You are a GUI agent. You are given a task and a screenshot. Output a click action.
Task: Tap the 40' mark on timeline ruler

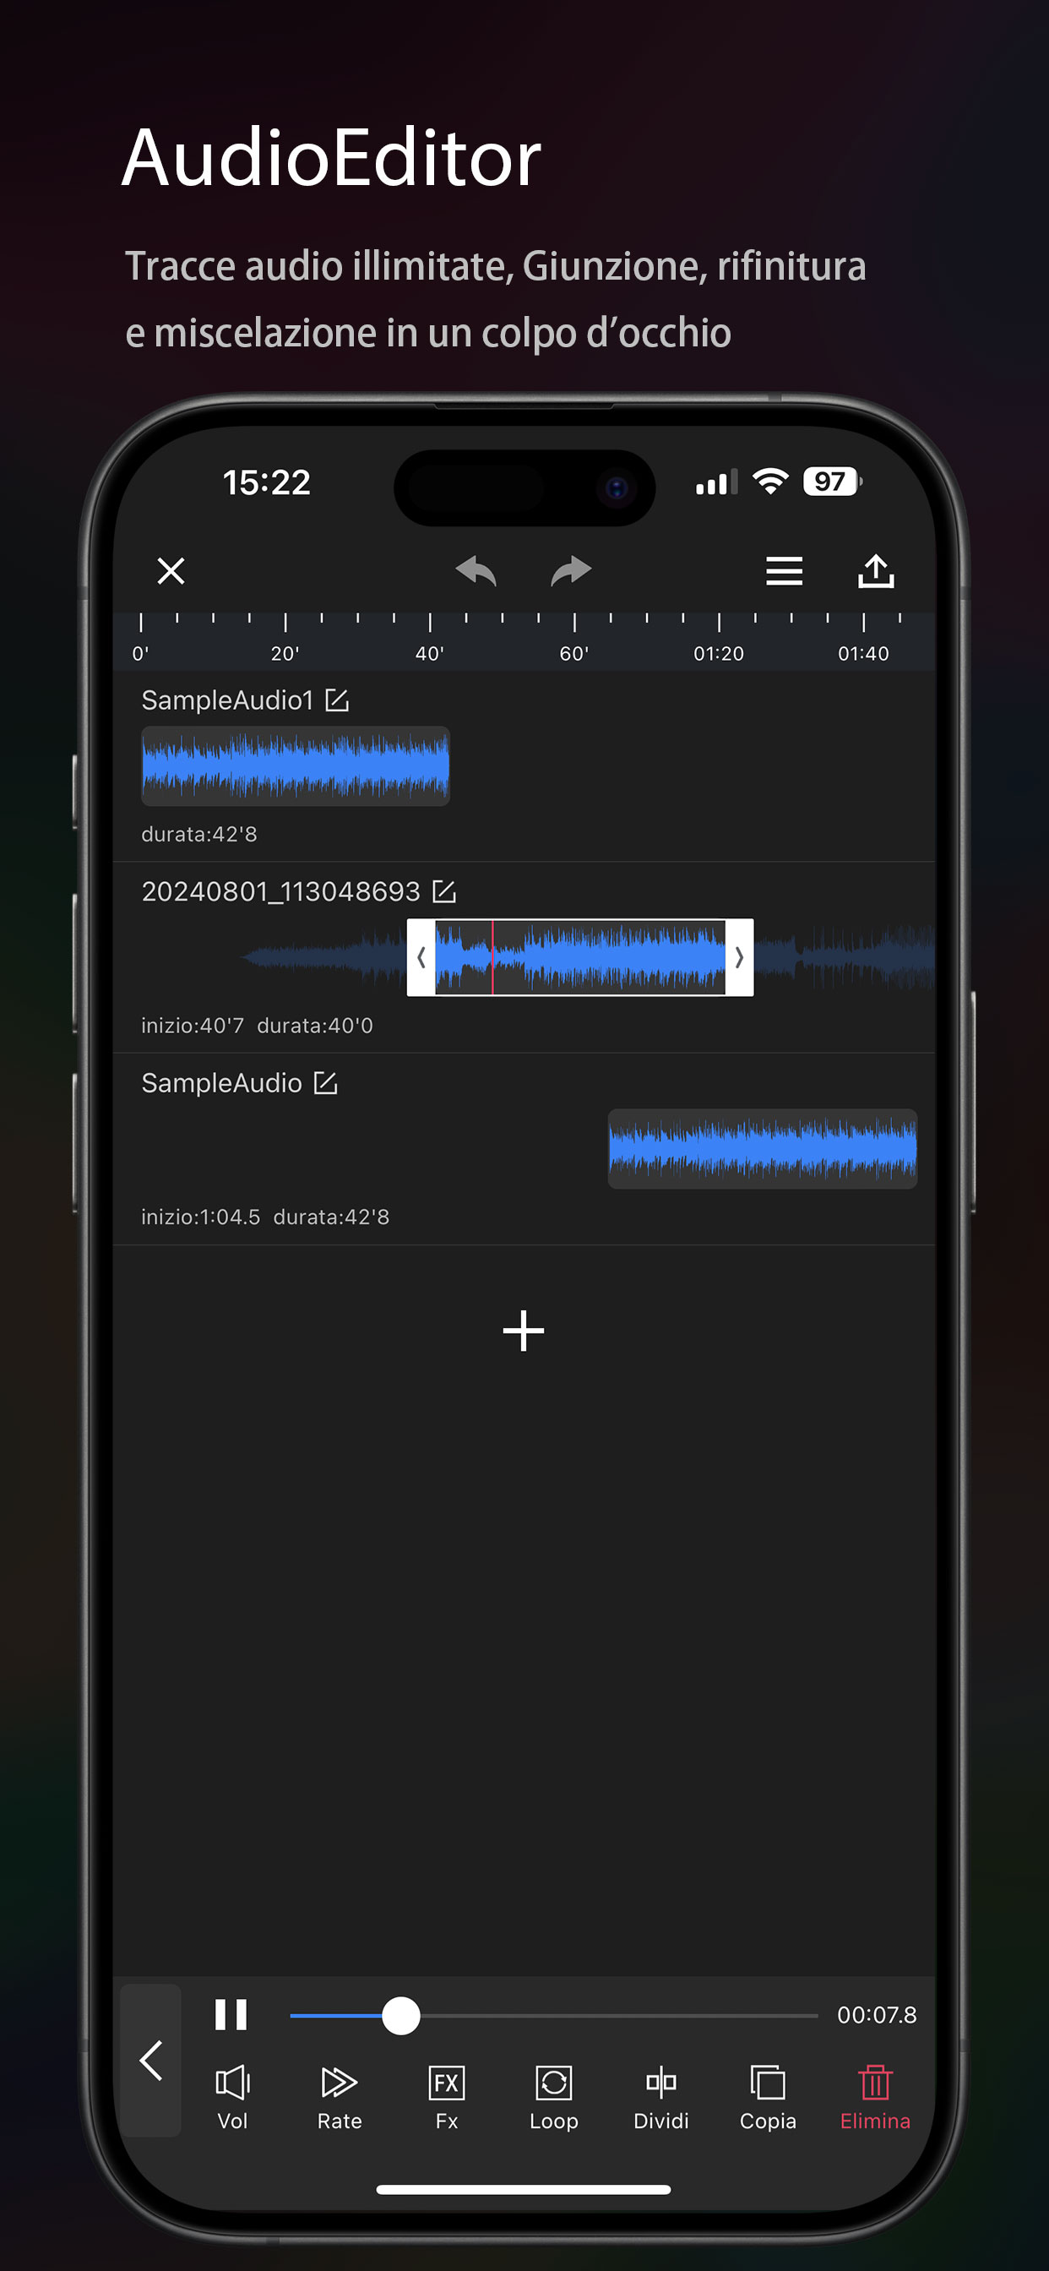pyautogui.click(x=430, y=653)
